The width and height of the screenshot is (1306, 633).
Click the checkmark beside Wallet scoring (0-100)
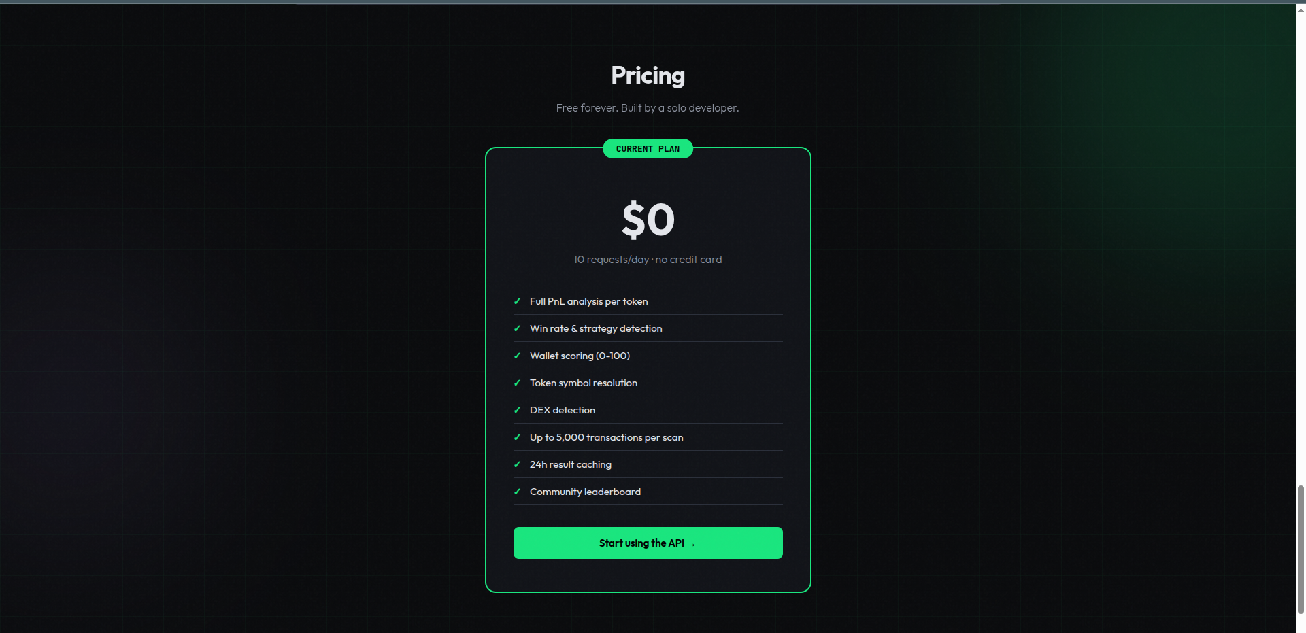click(x=518, y=356)
